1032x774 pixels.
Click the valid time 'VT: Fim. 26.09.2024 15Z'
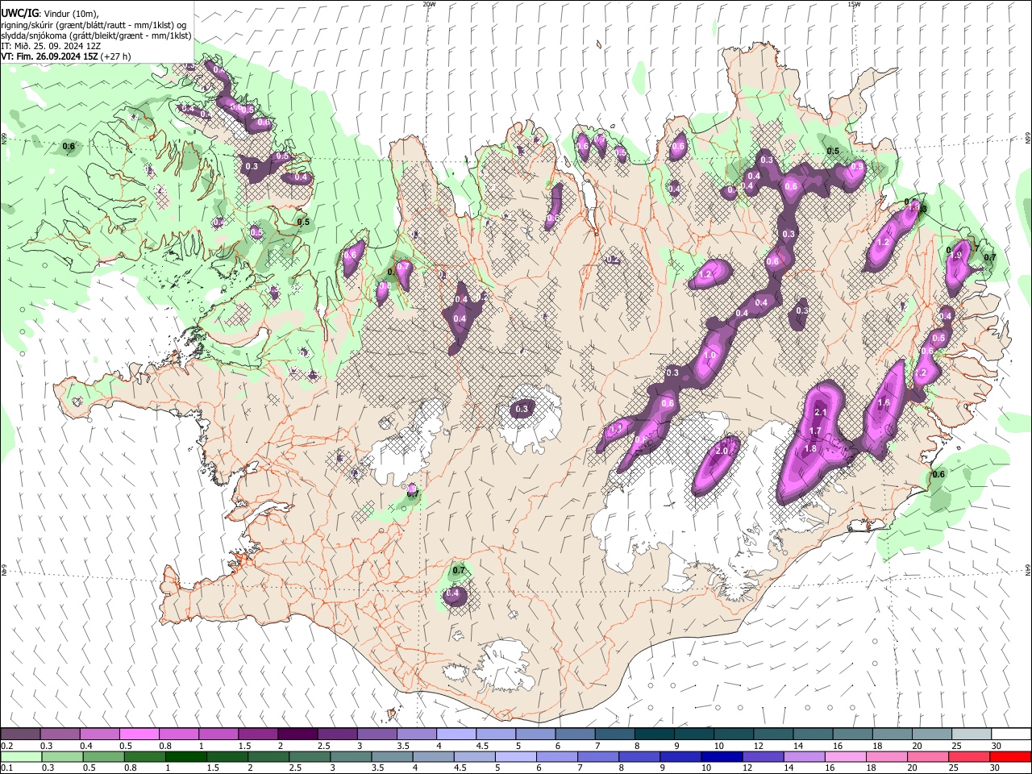click(50, 56)
